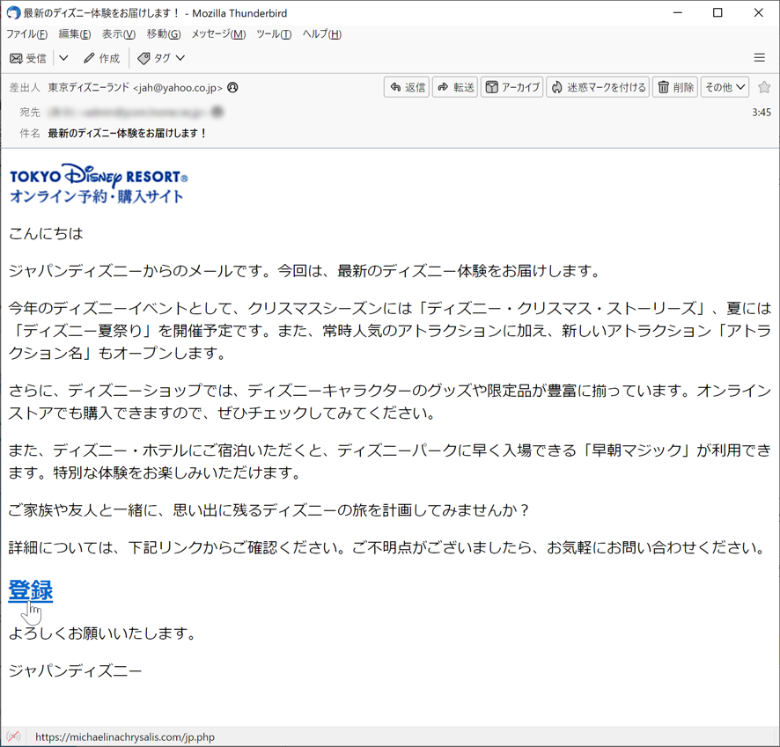Click the アーカイブ archive button

click(x=511, y=87)
